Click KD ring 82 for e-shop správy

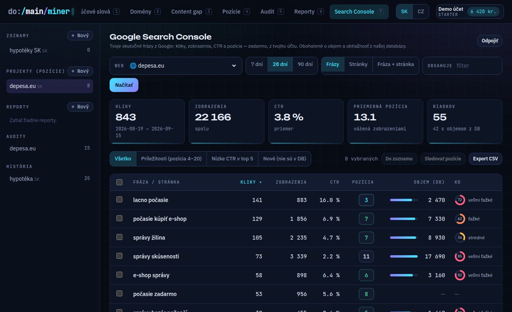[x=460, y=275]
